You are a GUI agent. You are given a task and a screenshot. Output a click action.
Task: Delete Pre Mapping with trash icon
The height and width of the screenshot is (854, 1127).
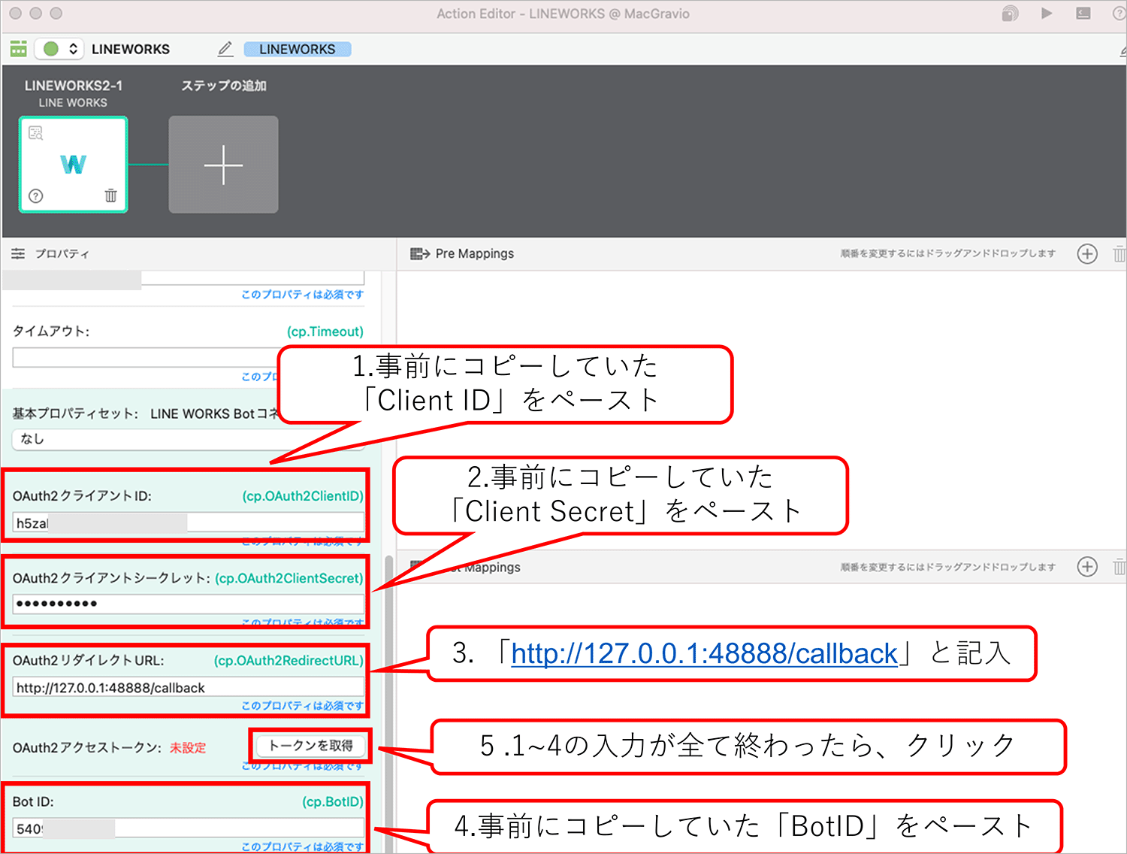(x=1119, y=254)
